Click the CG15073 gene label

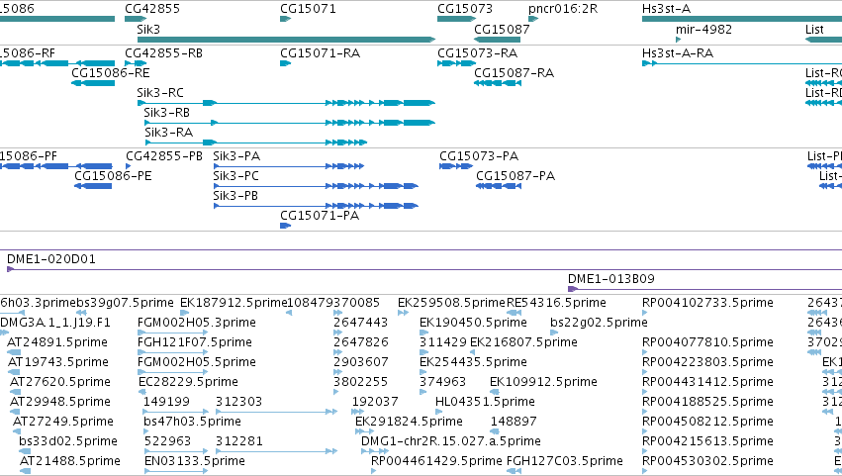tap(464, 9)
